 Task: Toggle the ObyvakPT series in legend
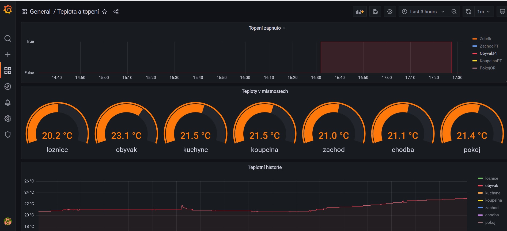coord(489,53)
